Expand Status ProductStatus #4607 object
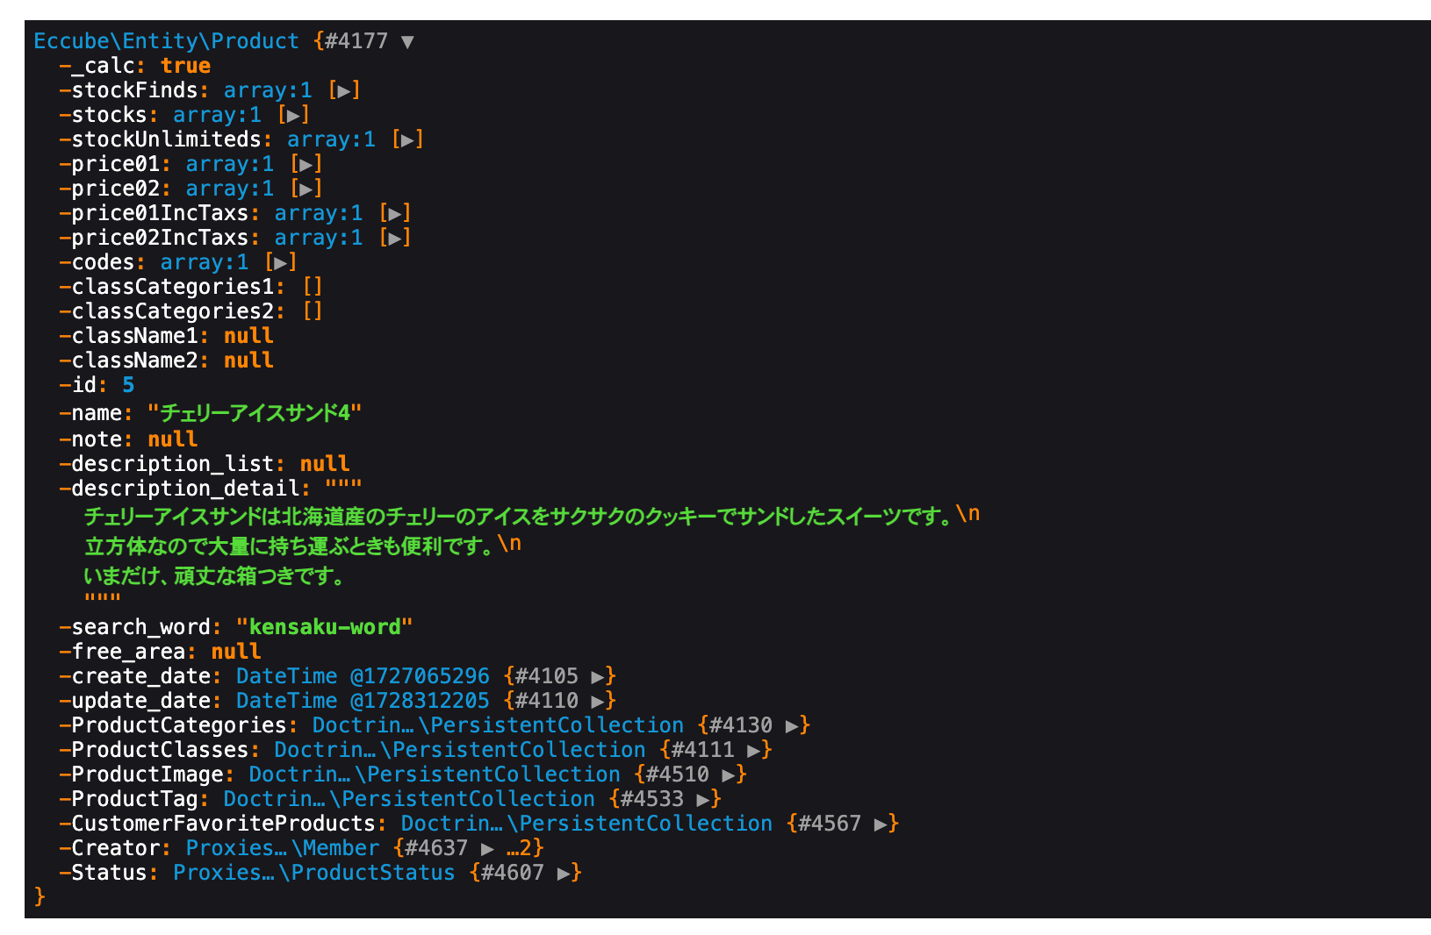Screen dimensions: 1431x935 tap(564, 874)
